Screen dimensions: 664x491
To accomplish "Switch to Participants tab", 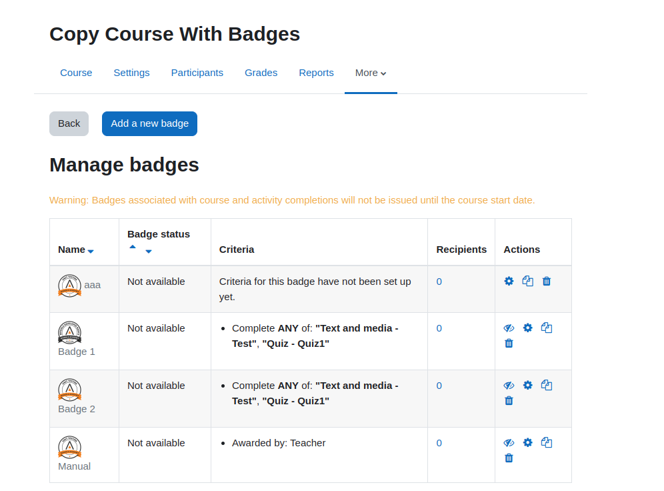I will pyautogui.click(x=197, y=73).
